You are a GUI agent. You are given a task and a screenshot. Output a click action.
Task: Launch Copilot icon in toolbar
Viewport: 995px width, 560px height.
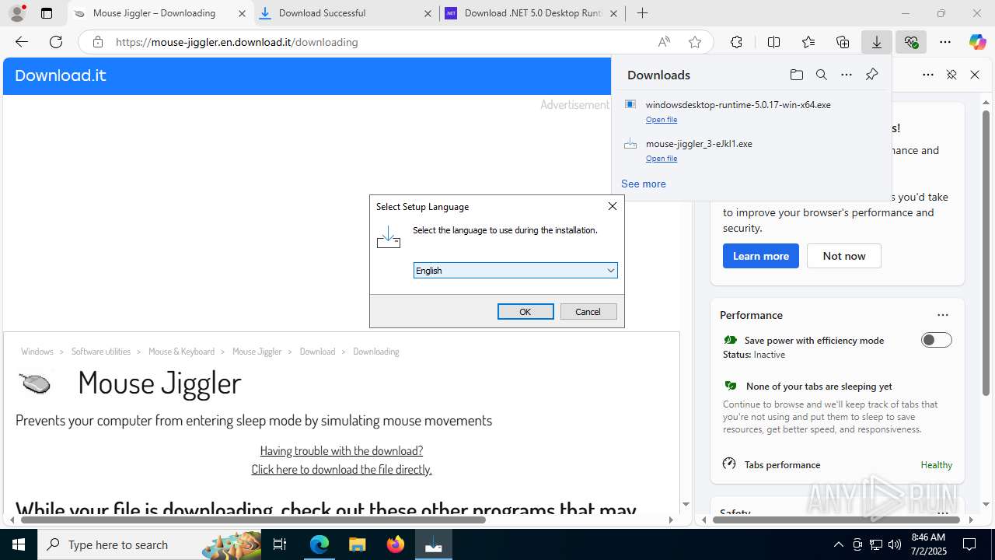[977, 42]
